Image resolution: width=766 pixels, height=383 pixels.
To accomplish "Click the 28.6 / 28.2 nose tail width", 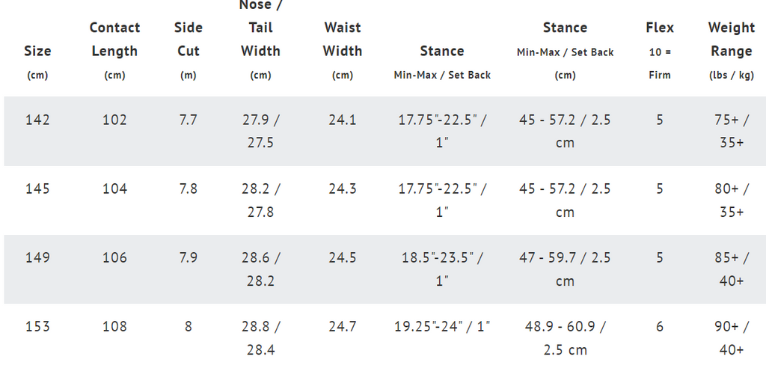I will 261,269.
